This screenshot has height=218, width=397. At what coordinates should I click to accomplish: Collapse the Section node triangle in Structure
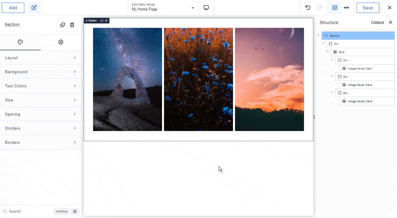[318, 35]
